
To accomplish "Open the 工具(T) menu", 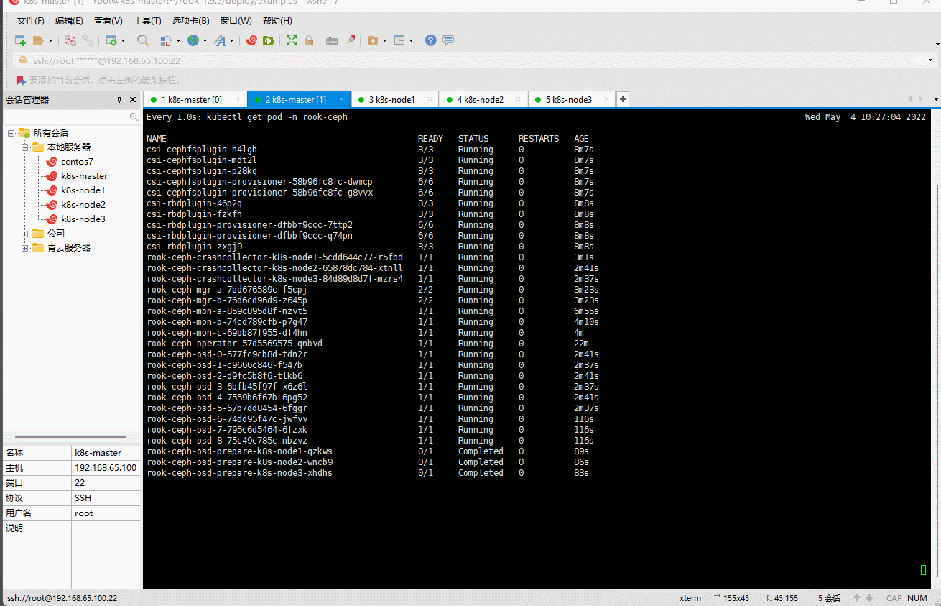I will tap(147, 21).
